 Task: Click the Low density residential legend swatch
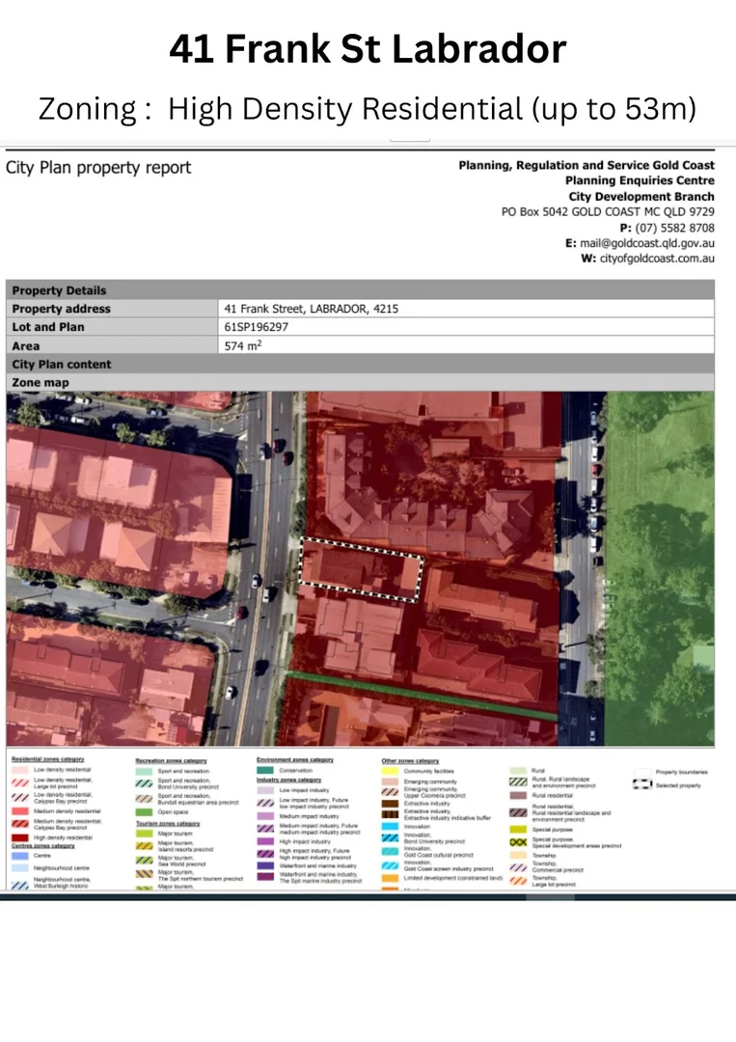[x=20, y=770]
